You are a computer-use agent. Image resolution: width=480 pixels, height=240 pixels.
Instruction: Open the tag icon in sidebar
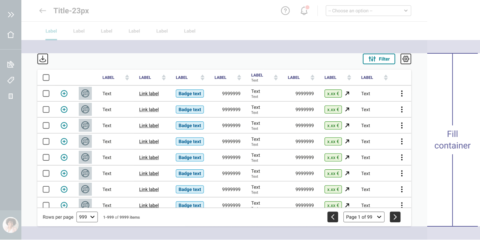point(11,80)
